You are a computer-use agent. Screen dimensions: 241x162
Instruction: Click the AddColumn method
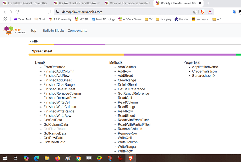(127, 67)
